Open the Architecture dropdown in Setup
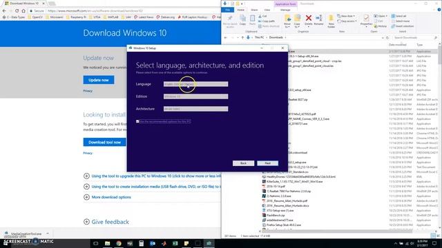 [x=195, y=109]
